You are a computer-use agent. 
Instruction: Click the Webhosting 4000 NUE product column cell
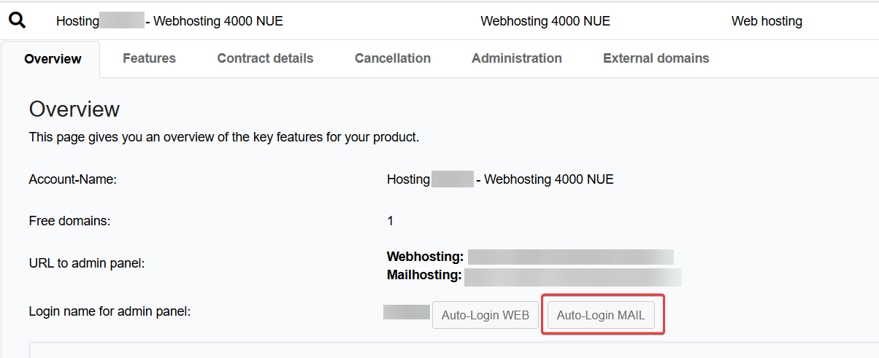click(x=545, y=21)
